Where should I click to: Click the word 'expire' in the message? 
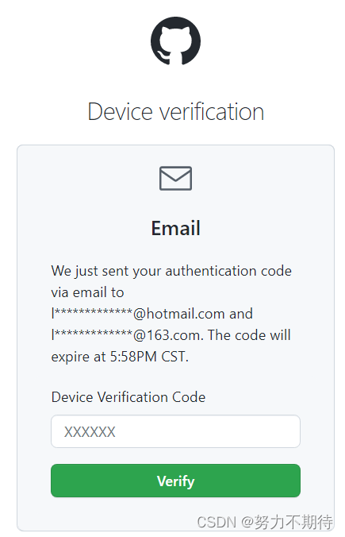click(x=70, y=357)
